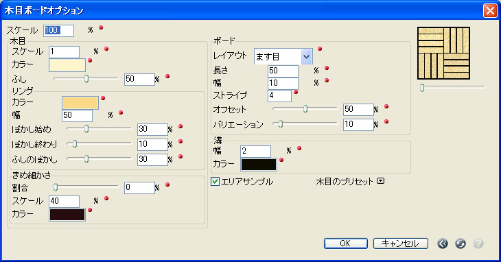Screen dimensions: 501x262
Task: Click the ふしのぼかし value field
Action: pyautogui.click(x=153, y=159)
